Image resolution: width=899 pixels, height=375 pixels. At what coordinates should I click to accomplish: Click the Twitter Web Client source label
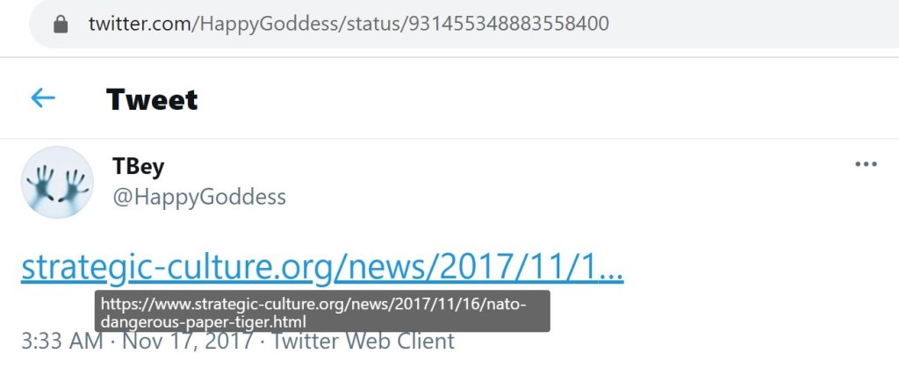[x=363, y=341]
